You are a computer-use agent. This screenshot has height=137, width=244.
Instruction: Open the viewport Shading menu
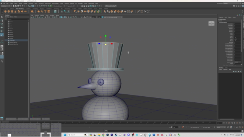37,15
